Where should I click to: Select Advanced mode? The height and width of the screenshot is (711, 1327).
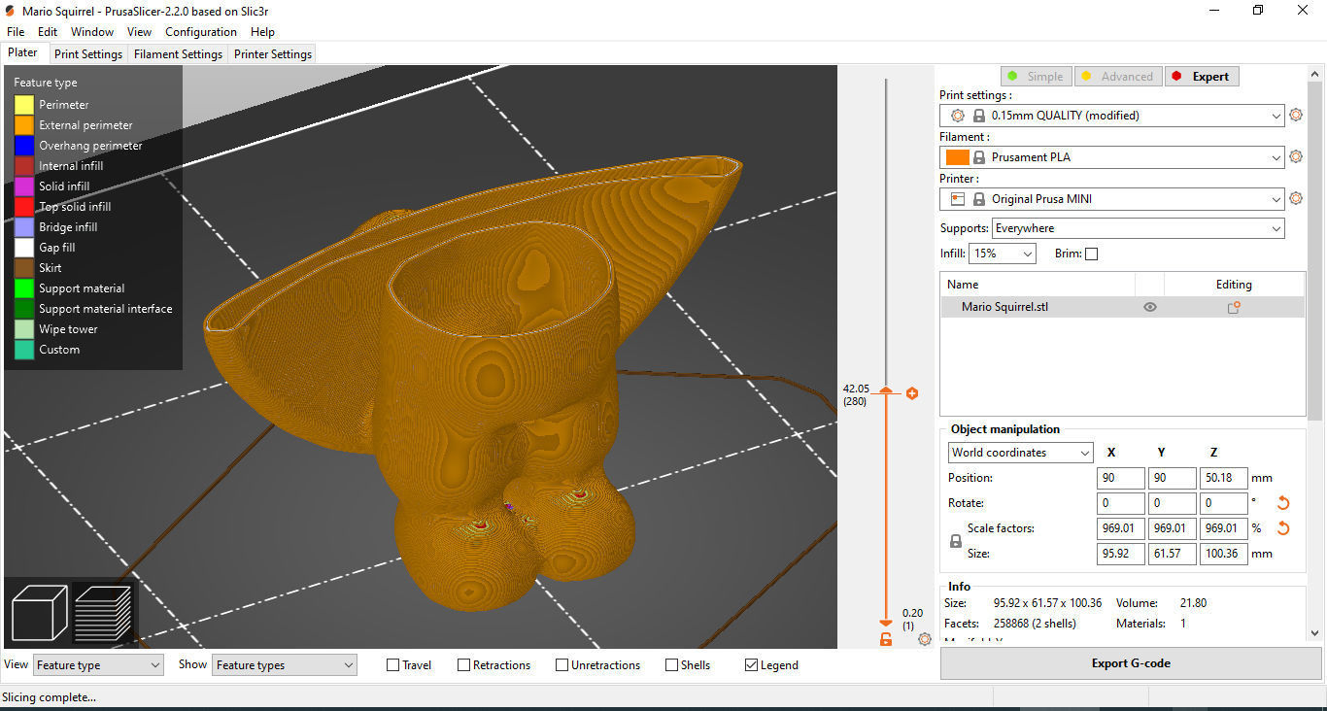1117,77
